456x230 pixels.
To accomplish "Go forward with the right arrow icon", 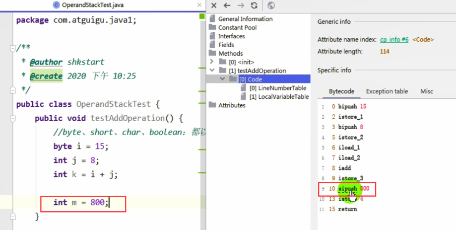I will click(241, 5).
